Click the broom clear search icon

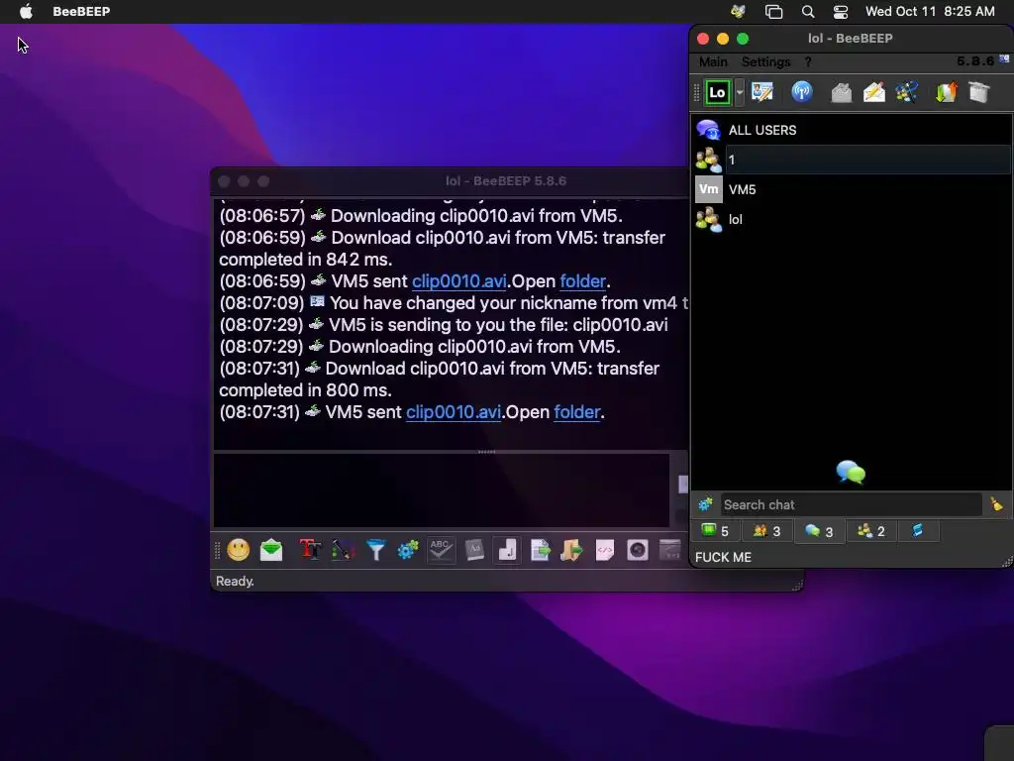pos(996,504)
